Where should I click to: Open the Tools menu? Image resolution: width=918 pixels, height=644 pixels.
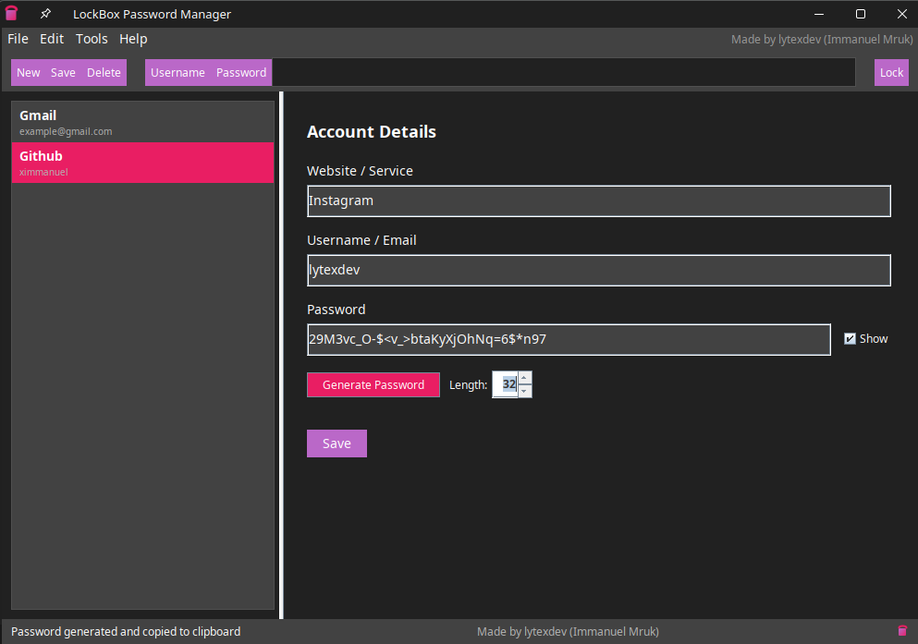[x=92, y=39]
